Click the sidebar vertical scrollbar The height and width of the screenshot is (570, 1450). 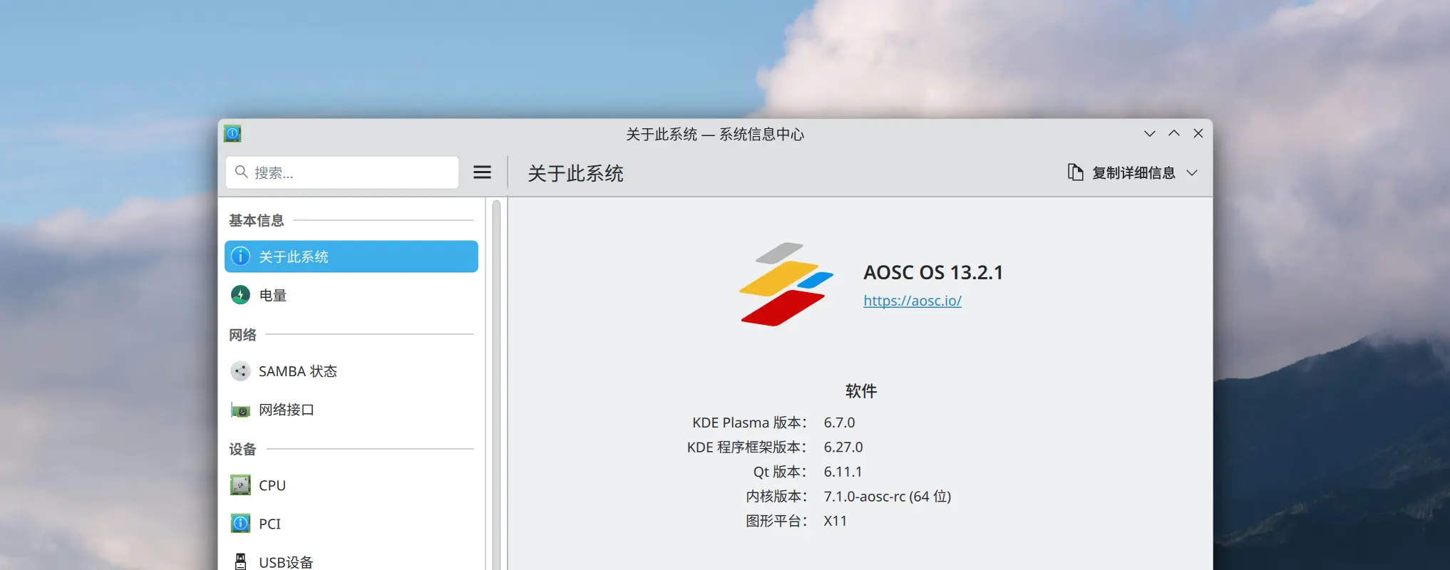pyautogui.click(x=496, y=385)
